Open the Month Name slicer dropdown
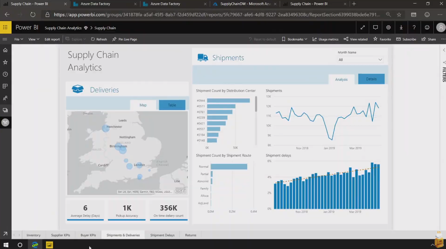 tap(360, 60)
